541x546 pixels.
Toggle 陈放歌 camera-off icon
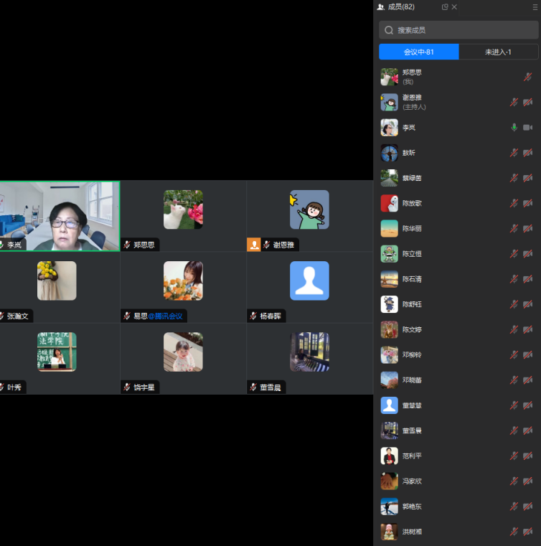(527, 204)
